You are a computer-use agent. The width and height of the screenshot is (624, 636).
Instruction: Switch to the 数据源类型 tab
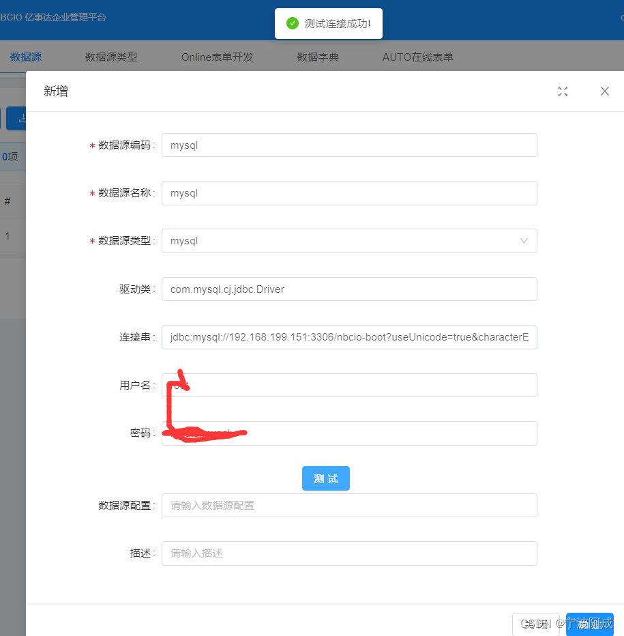tap(111, 57)
